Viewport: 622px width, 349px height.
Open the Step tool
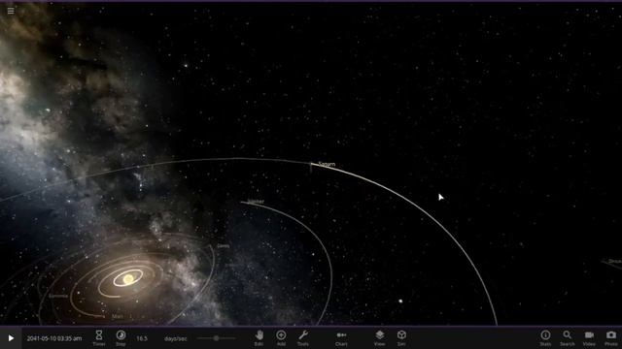point(121,338)
